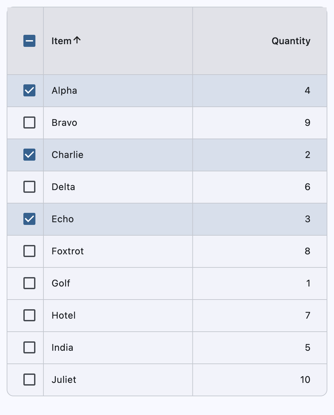Uncheck the Echo row checkbox
This screenshot has width=334, height=415.
coord(29,219)
